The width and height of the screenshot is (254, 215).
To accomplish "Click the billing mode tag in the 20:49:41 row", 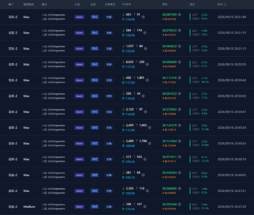I will pos(109,112).
